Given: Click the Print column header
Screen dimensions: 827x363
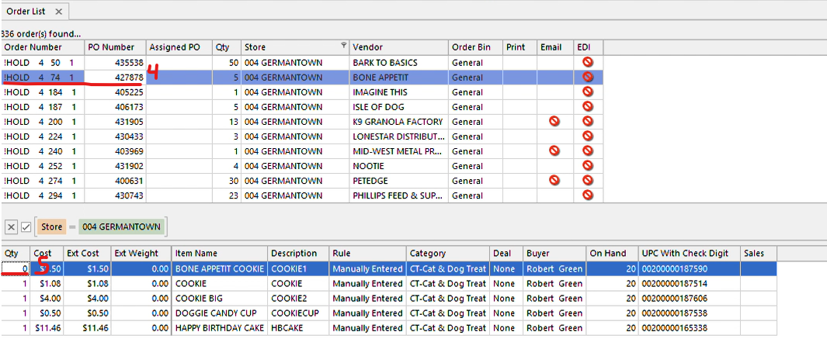Looking at the screenshot, I should (x=520, y=47).
